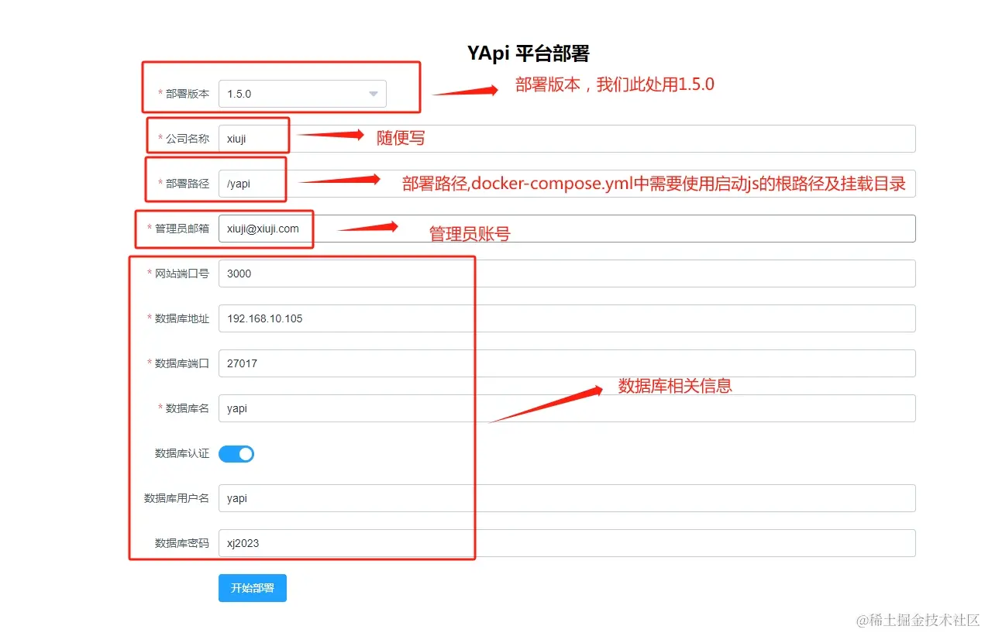Click the 数据库地址 label
The height and width of the screenshot is (633, 985).
(x=181, y=318)
